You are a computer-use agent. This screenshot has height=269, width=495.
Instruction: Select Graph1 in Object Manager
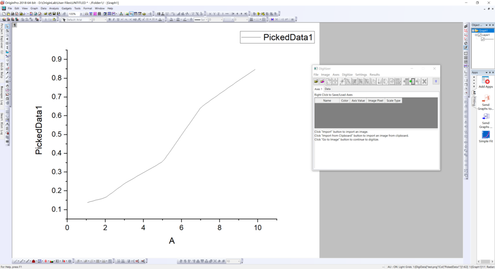click(x=484, y=31)
